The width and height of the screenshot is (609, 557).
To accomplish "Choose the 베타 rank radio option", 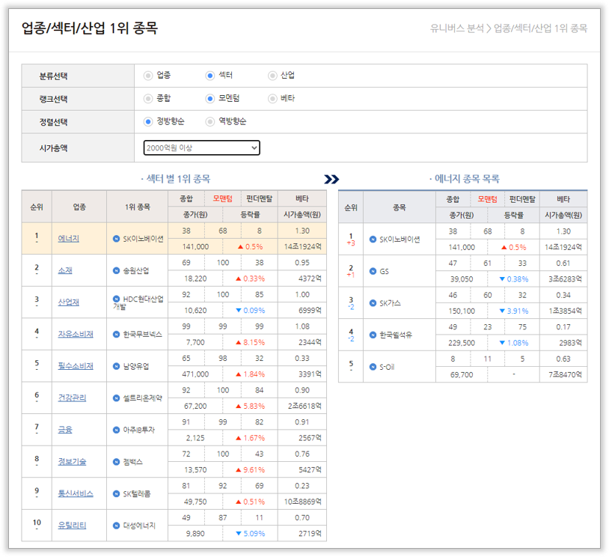I will tap(272, 98).
